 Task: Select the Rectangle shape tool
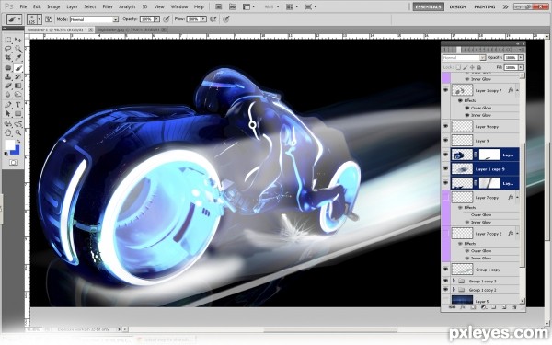pos(18,113)
